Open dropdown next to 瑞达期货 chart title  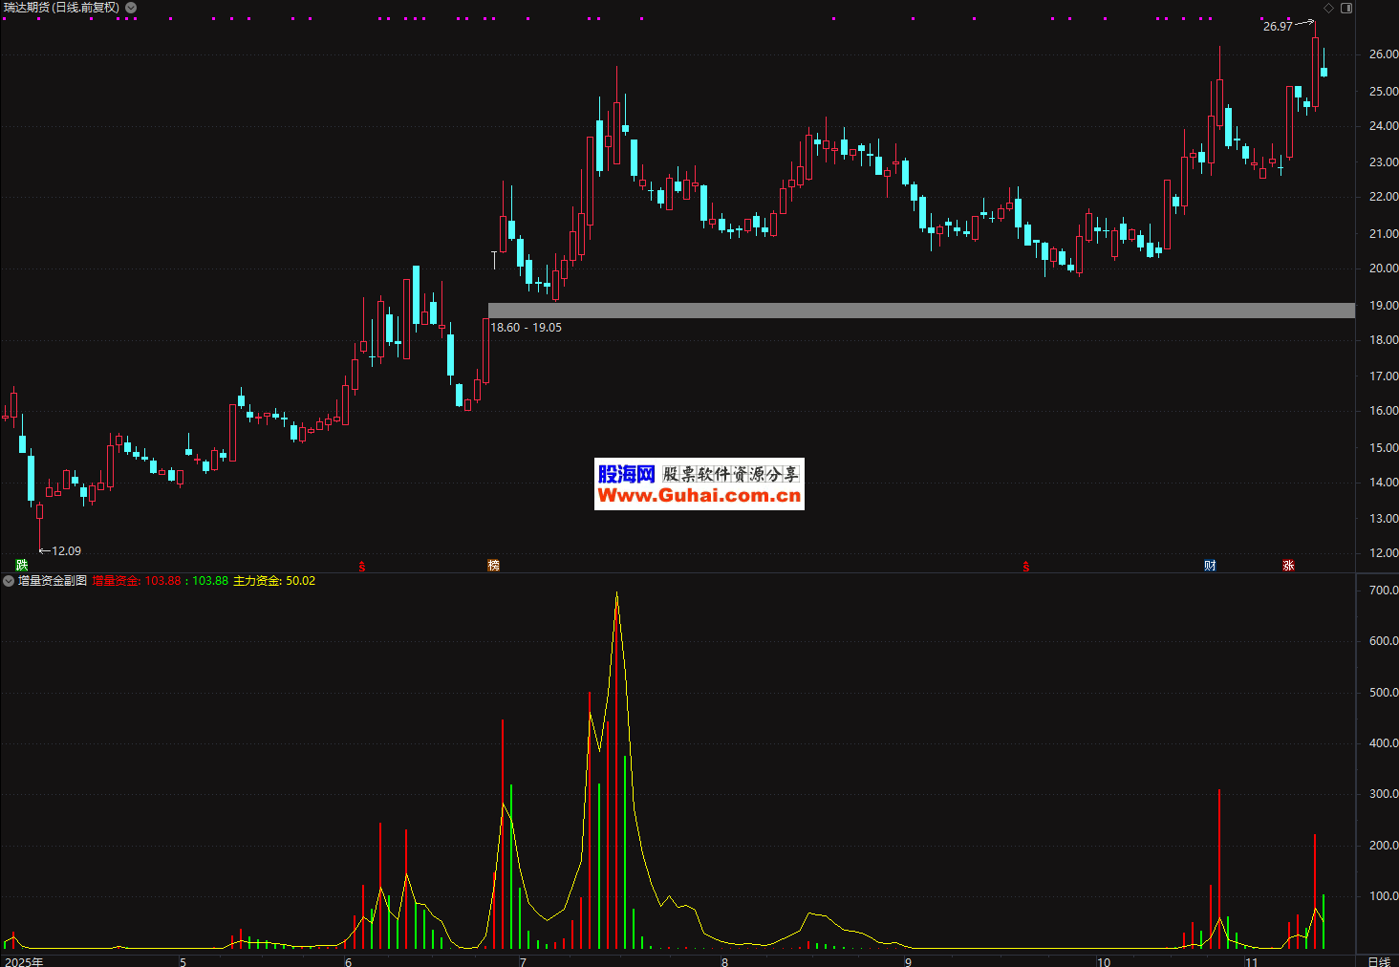131,8
